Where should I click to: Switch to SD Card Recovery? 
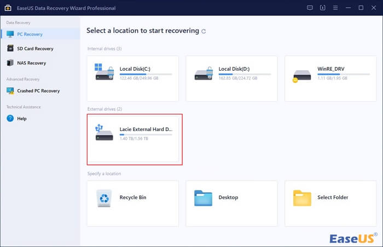(34, 49)
